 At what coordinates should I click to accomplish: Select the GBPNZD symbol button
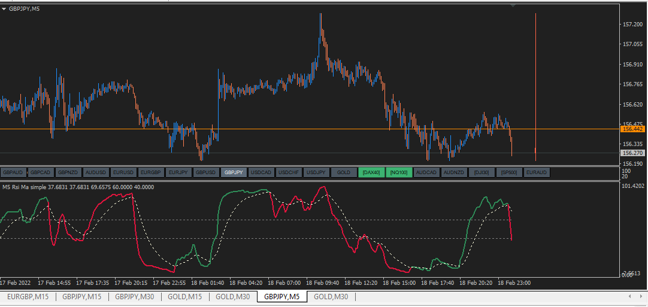[69, 172]
